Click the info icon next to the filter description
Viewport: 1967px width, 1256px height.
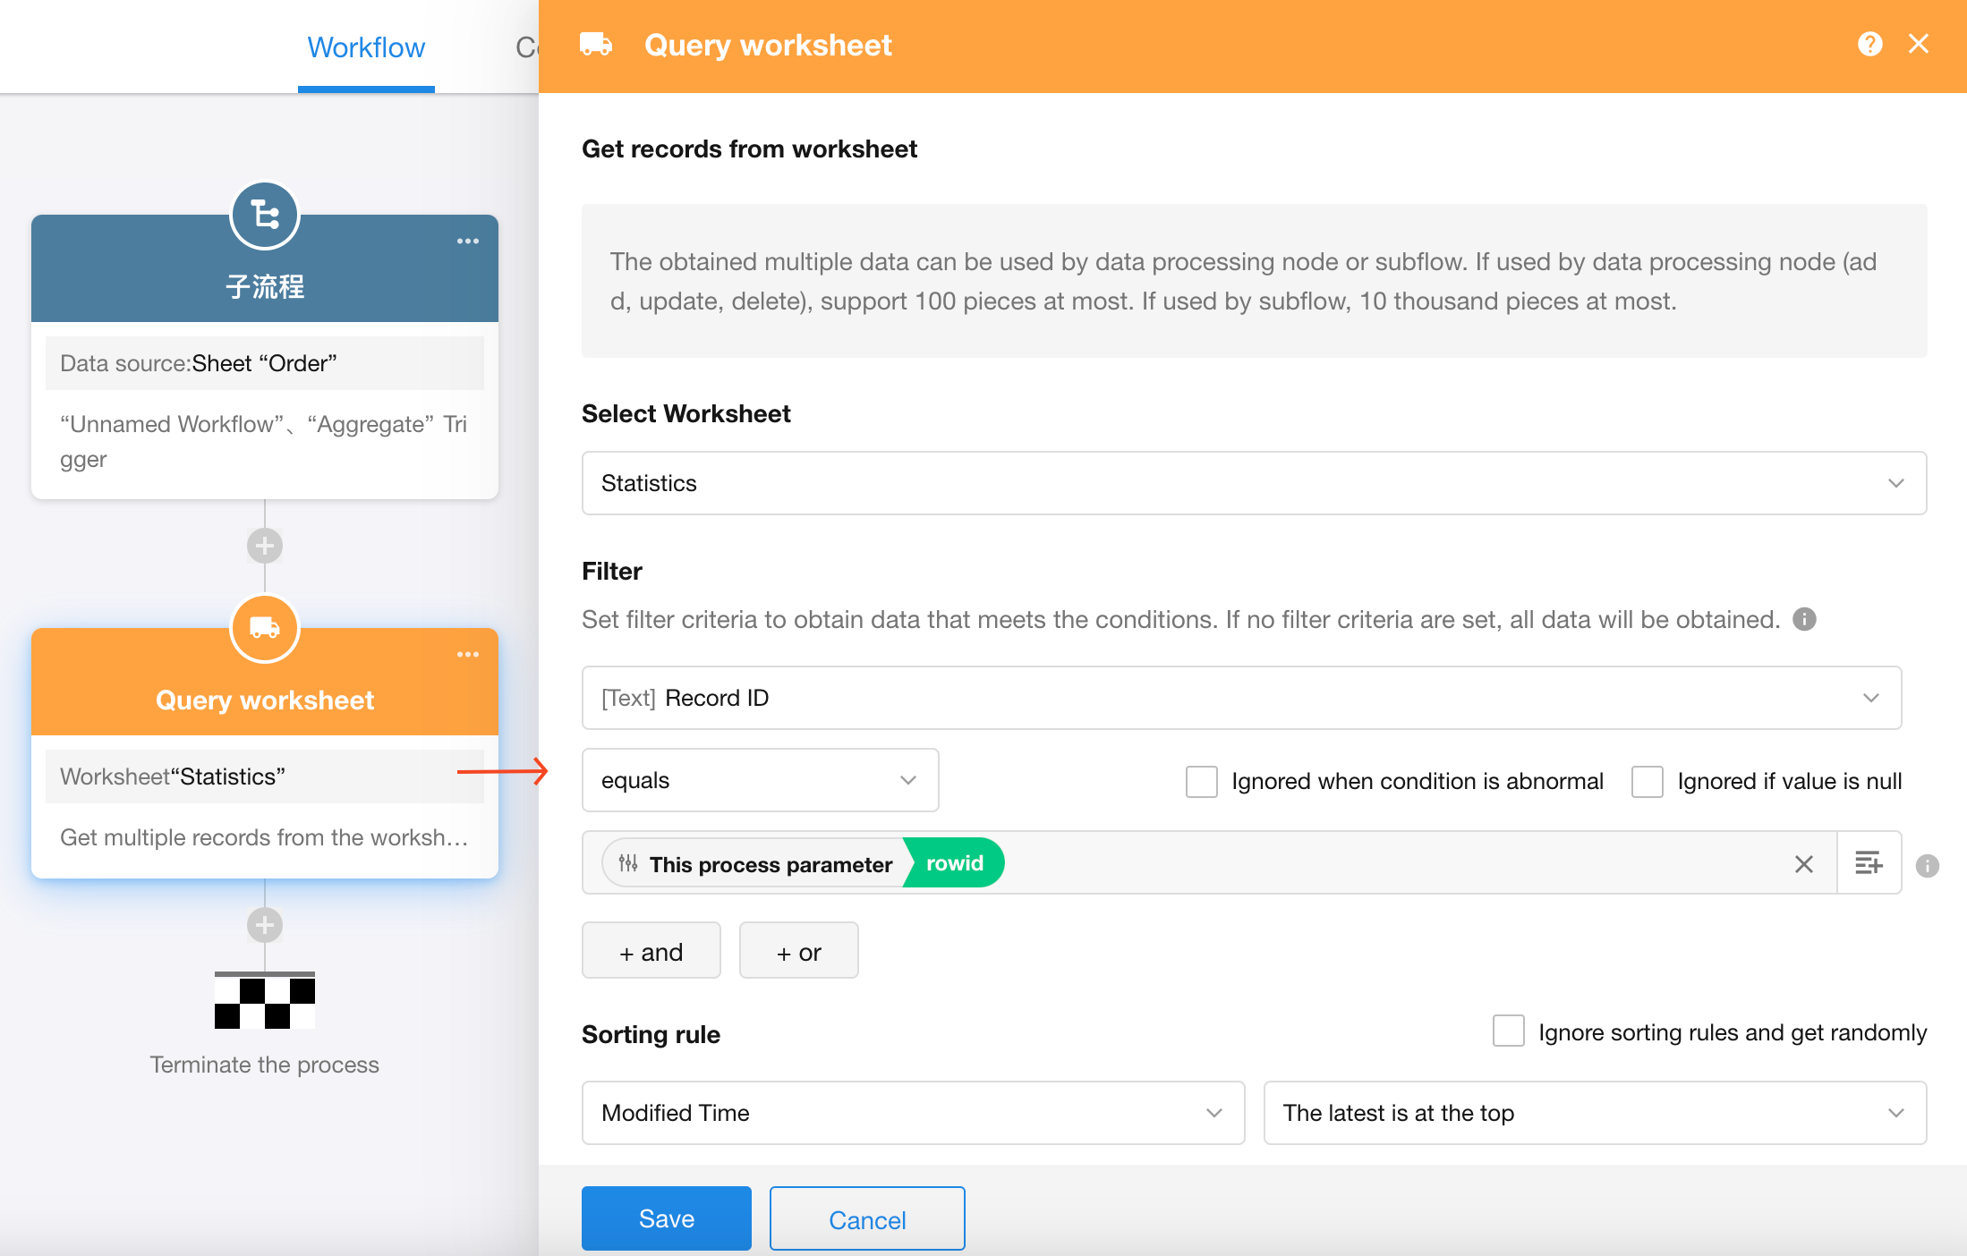coord(1804,619)
